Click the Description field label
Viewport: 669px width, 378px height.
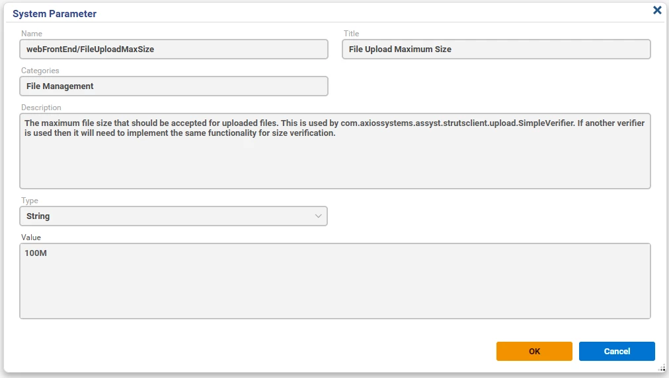tap(41, 108)
